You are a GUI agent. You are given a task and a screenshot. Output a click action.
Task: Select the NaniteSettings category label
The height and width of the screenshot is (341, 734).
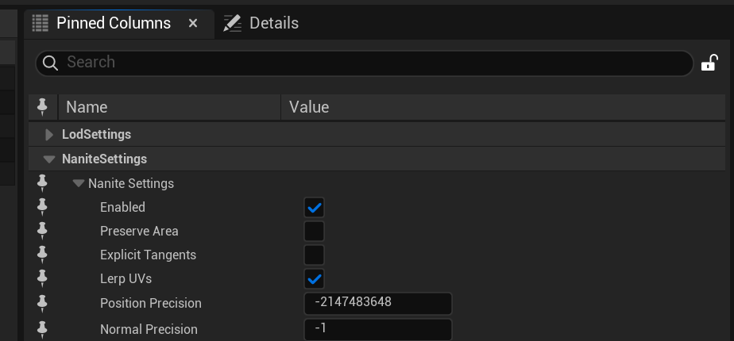(104, 159)
